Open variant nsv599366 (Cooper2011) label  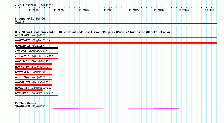32,72
